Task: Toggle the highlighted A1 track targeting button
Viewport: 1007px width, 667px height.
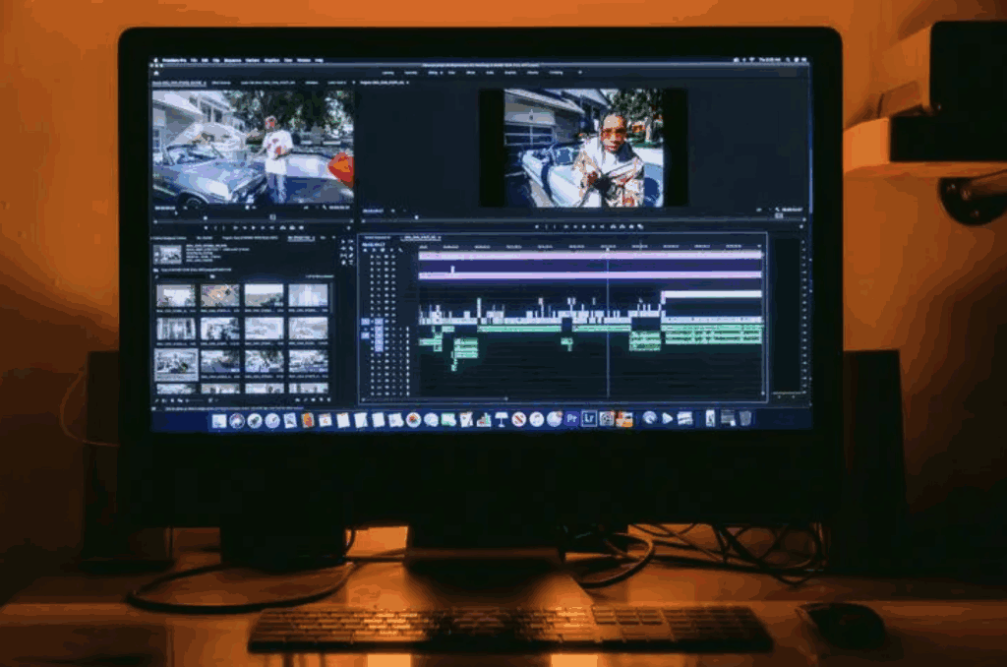Action: point(378,334)
